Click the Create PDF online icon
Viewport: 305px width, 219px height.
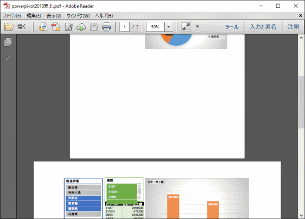point(43,27)
